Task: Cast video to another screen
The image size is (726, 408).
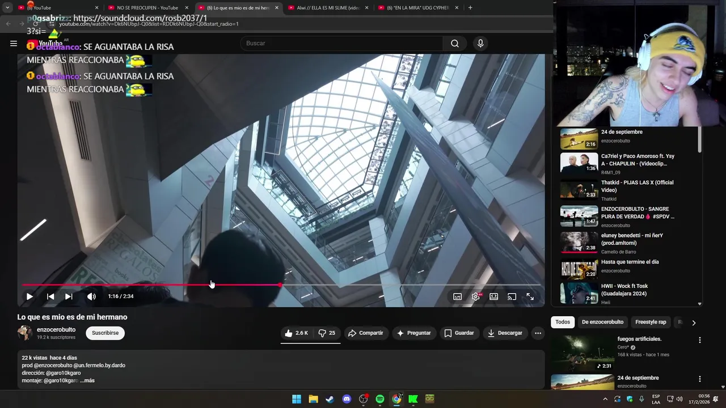Action: pos(512,296)
